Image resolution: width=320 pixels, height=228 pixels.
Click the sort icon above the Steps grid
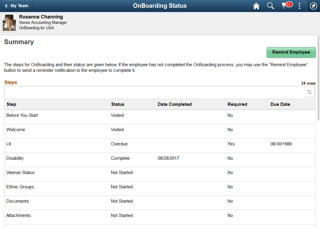coord(309,92)
